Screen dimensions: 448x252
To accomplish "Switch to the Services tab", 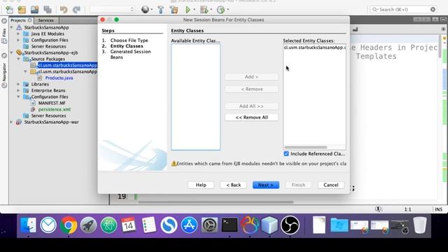I will coord(46,20).
